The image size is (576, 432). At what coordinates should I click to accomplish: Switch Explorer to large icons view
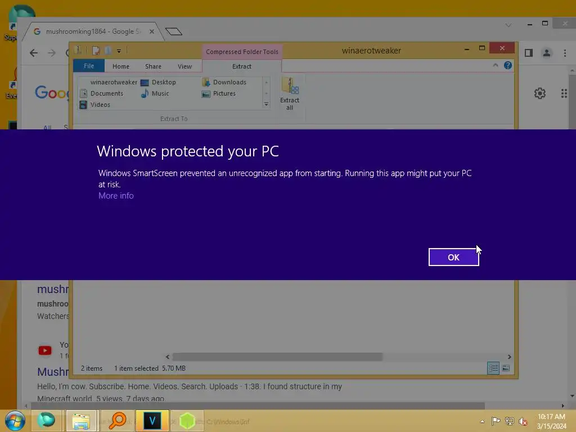coord(506,368)
